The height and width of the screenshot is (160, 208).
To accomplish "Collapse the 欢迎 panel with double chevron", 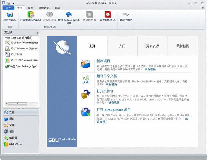I will coord(37,33).
